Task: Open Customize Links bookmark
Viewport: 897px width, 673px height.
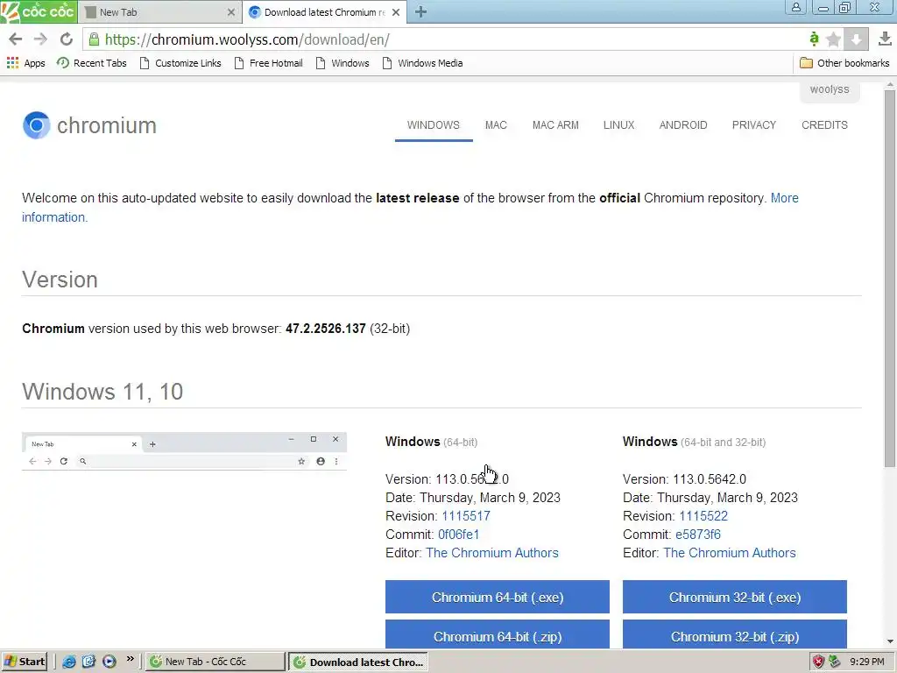Action: click(x=180, y=63)
